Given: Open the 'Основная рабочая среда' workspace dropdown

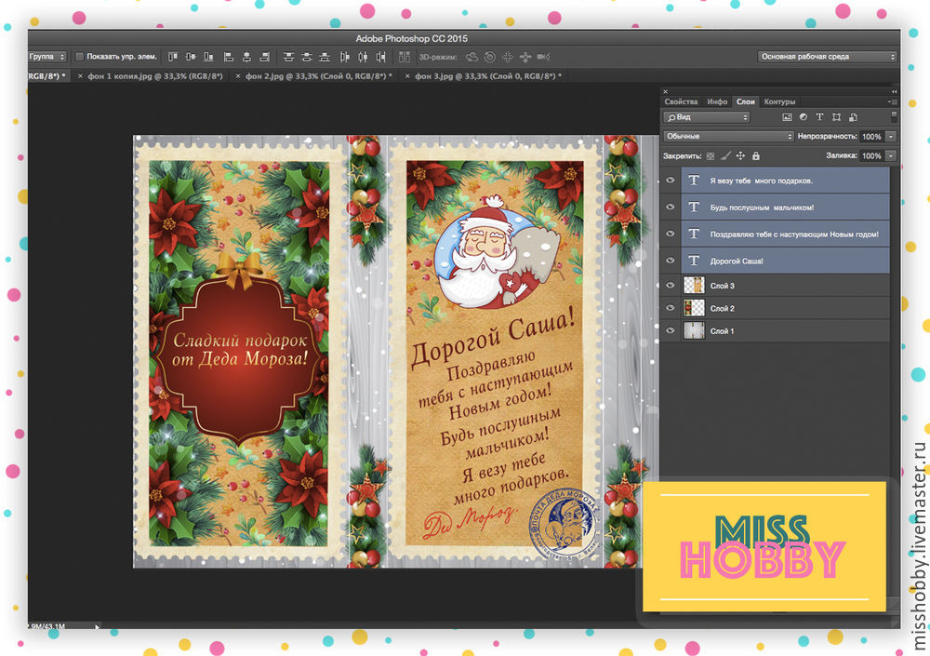Looking at the screenshot, I should pos(827,57).
